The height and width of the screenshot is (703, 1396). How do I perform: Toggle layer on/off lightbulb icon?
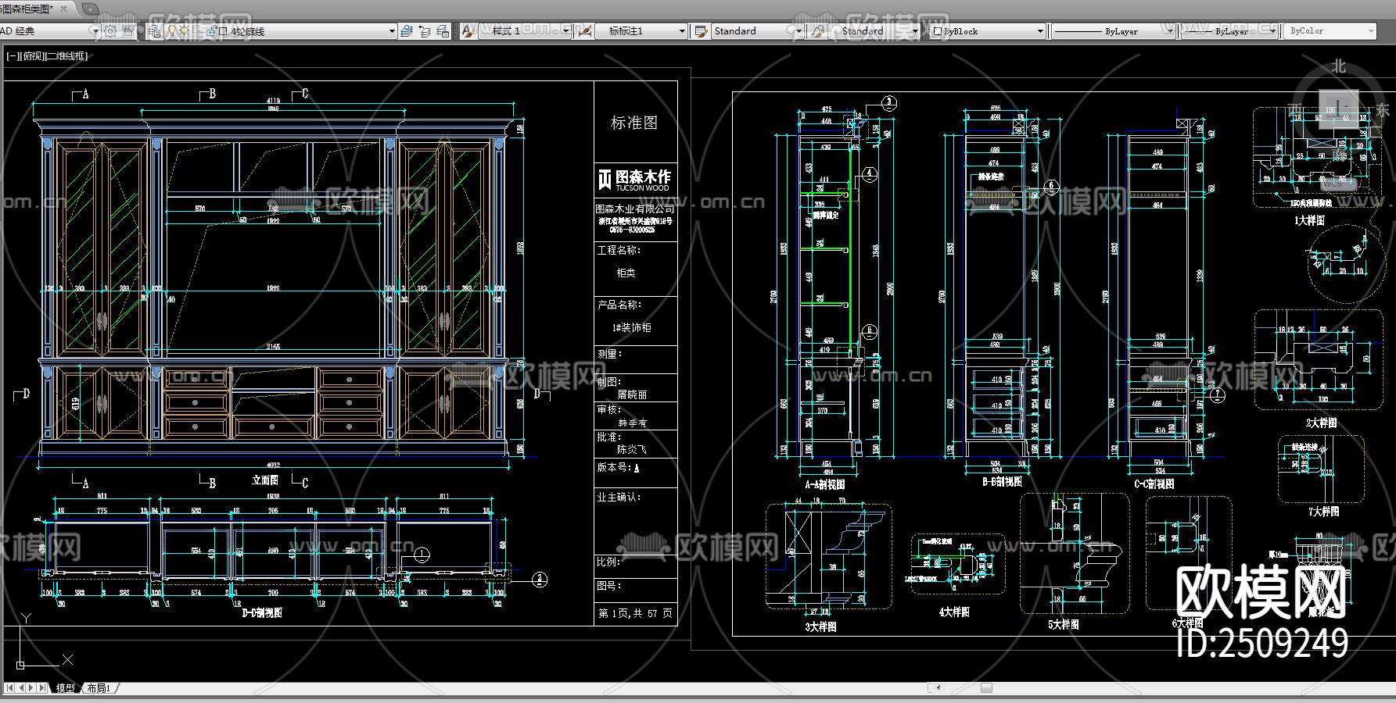tap(173, 31)
